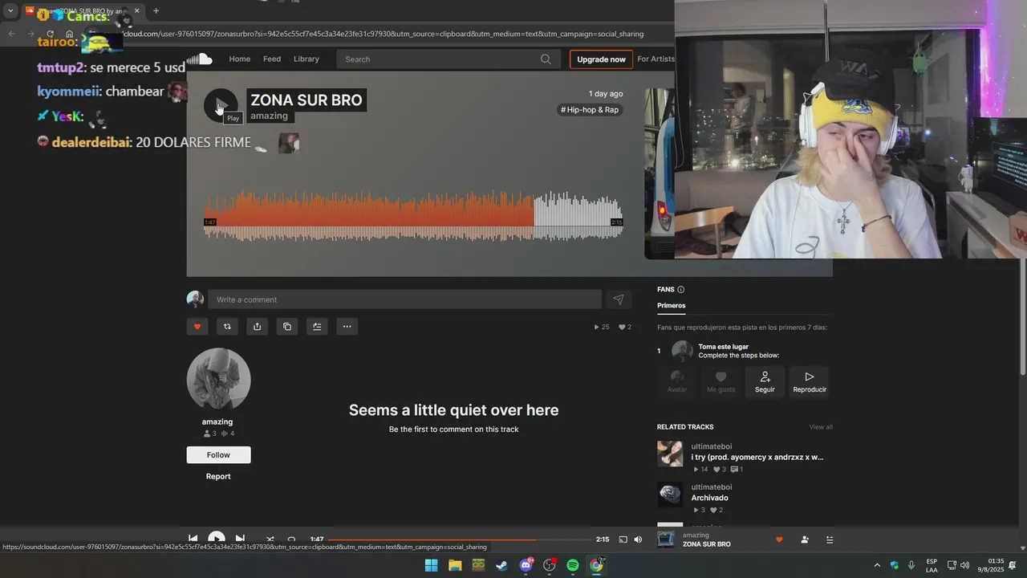Open the Home nav item
Viewport: 1027px width, 578px height.
tap(240, 59)
